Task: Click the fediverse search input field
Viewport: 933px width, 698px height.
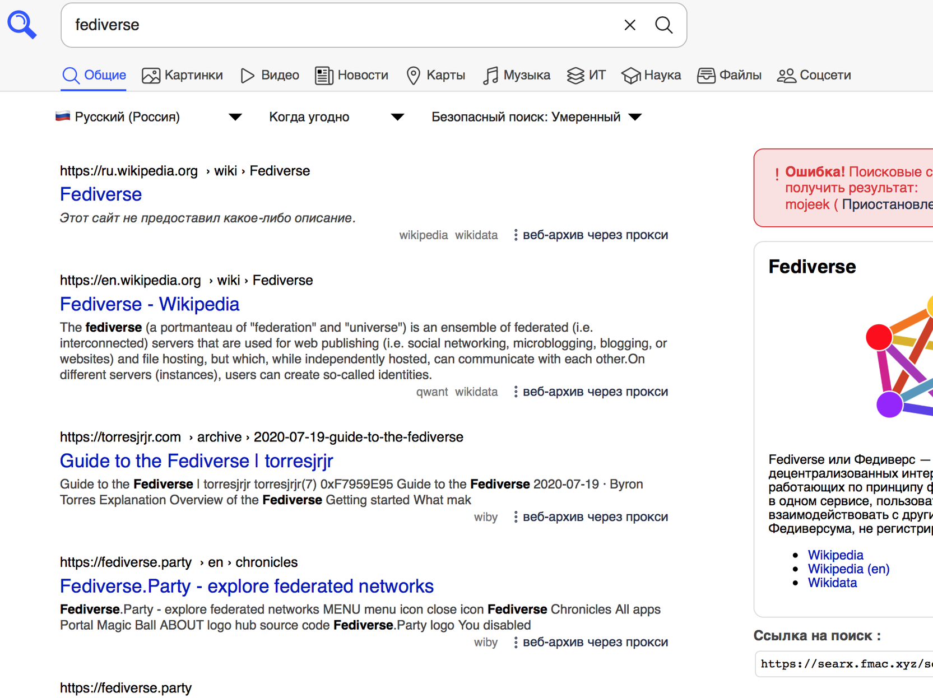Action: [x=342, y=25]
